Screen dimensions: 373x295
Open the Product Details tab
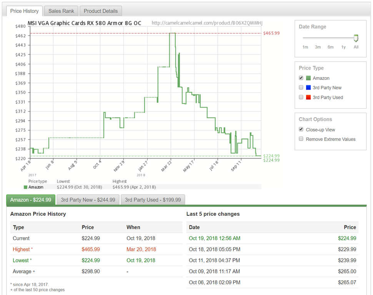coord(101,11)
